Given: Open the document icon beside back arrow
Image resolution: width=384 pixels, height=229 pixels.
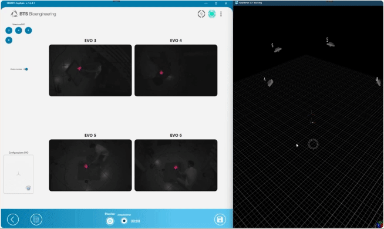Looking at the screenshot, I should point(36,220).
